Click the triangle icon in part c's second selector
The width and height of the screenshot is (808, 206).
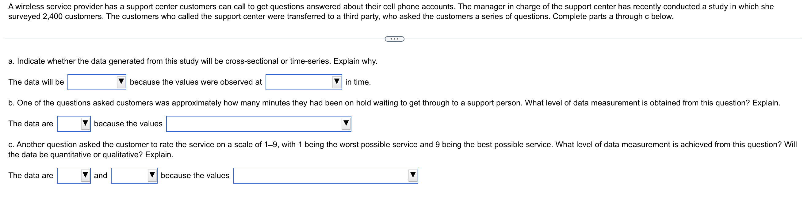[152, 176]
